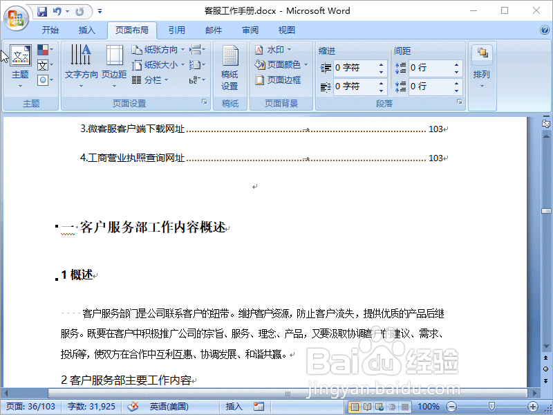
Task: Switch to 阅读版式 (Reading Layout) view in status bar
Action: click(x=366, y=407)
